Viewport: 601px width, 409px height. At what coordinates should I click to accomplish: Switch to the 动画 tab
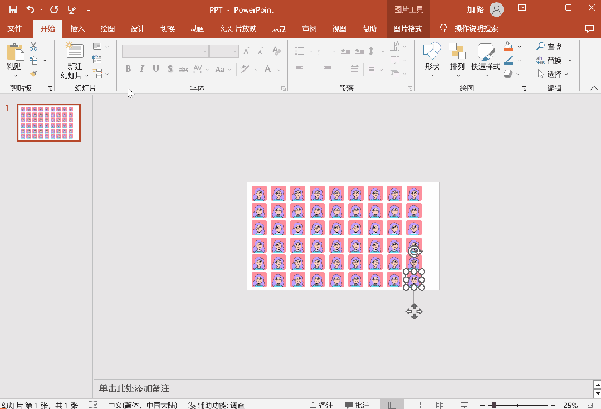(x=197, y=29)
